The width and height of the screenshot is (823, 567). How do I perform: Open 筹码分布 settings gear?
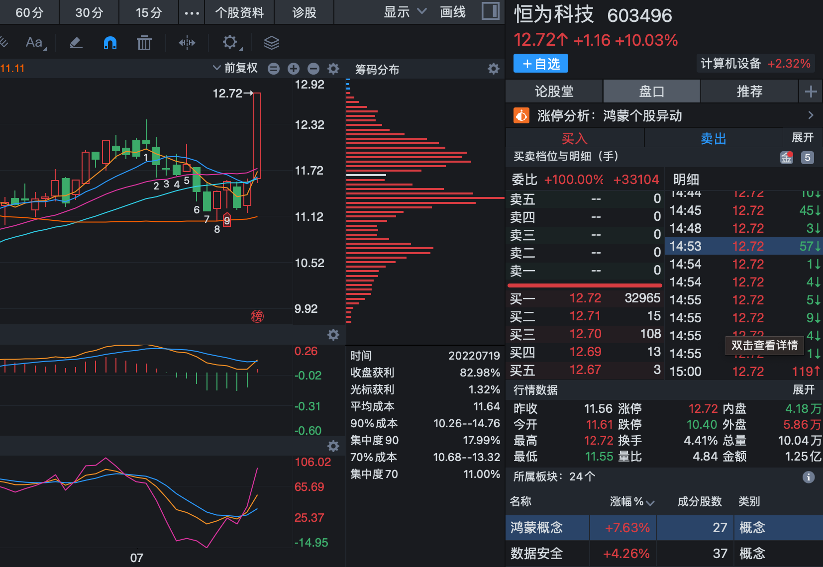point(493,69)
